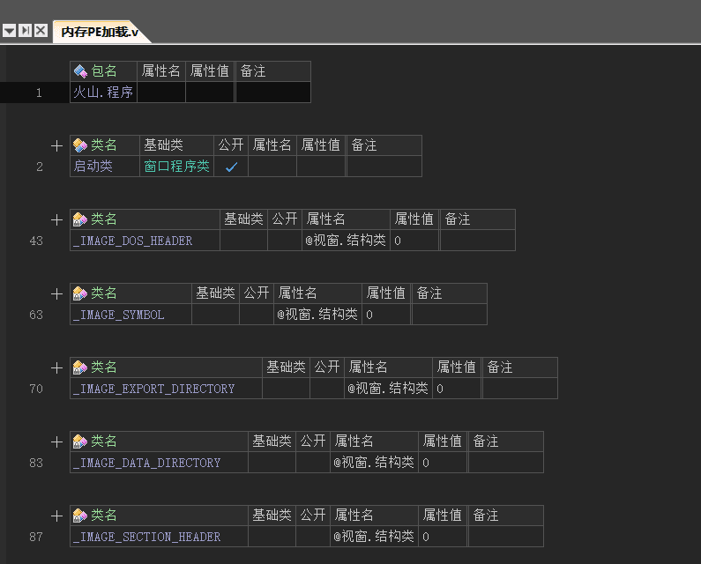Screen dimensions: 701x564
Task: Select the 火山.程序 package name cell
Action: pyautogui.click(x=103, y=92)
